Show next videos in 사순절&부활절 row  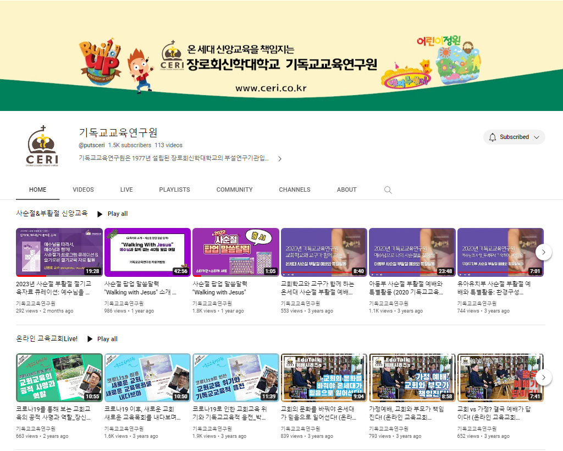click(543, 252)
